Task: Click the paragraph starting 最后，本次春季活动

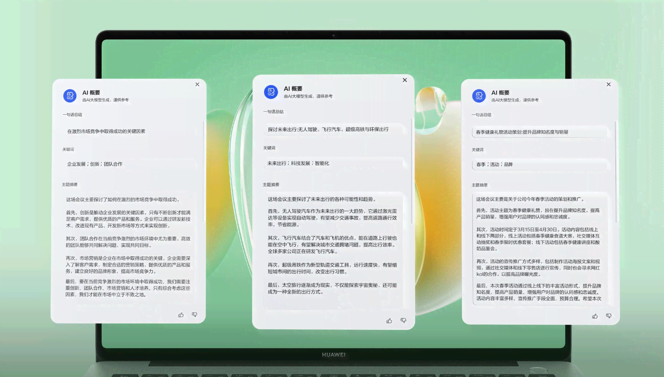Action: 538,292
